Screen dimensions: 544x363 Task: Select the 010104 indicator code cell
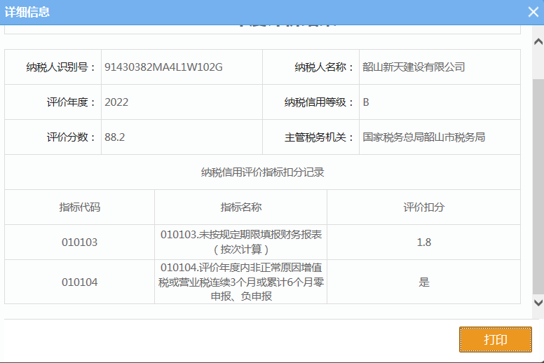click(79, 282)
